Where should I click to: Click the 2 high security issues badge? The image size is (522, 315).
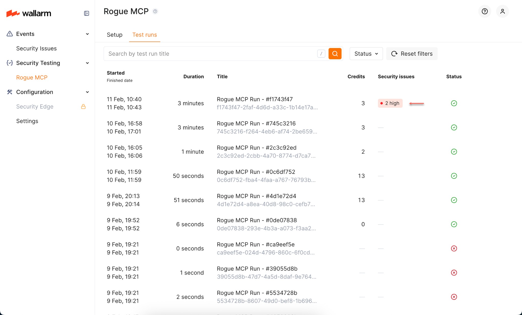click(390, 103)
